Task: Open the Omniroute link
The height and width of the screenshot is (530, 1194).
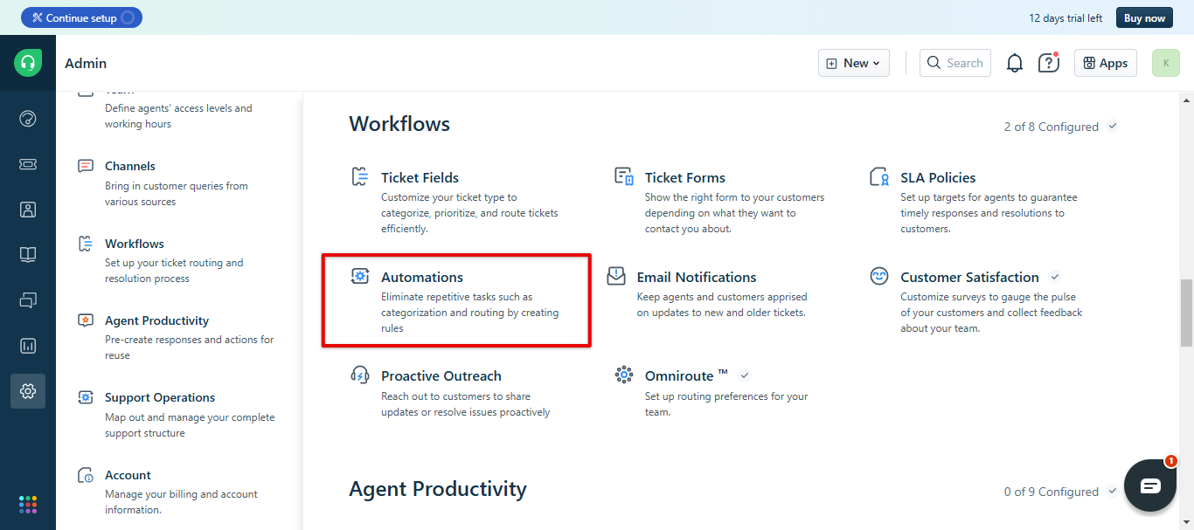Action: click(687, 375)
